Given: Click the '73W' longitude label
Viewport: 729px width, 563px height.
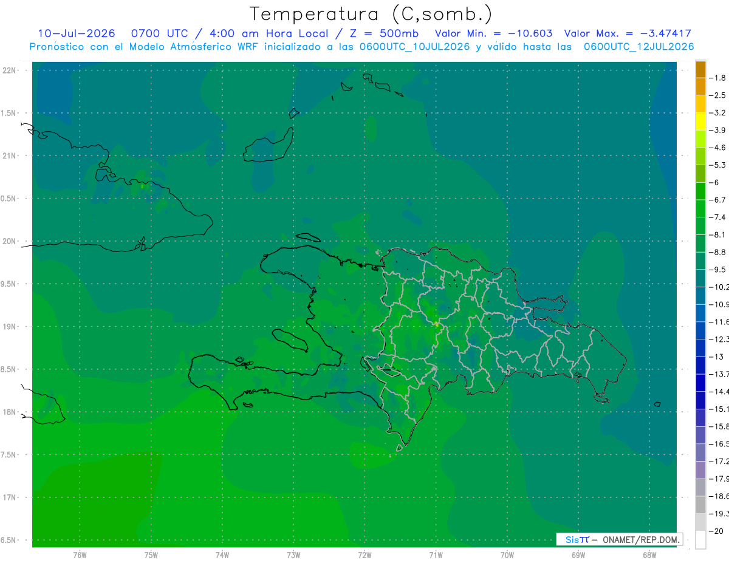Looking at the screenshot, I should [x=293, y=555].
